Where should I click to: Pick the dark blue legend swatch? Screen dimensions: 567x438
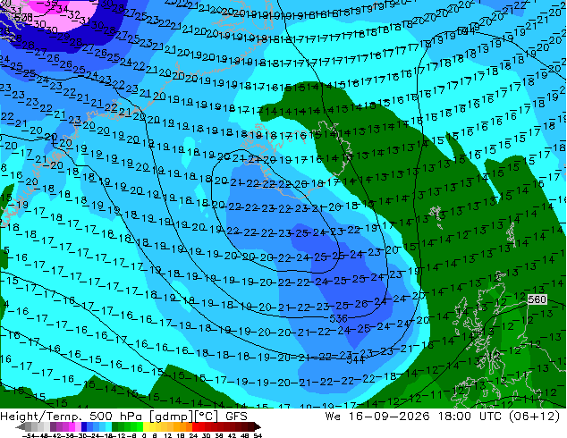84,426
